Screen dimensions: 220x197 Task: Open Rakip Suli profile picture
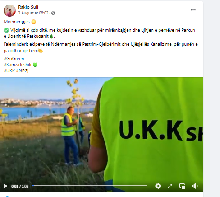tap(9, 10)
